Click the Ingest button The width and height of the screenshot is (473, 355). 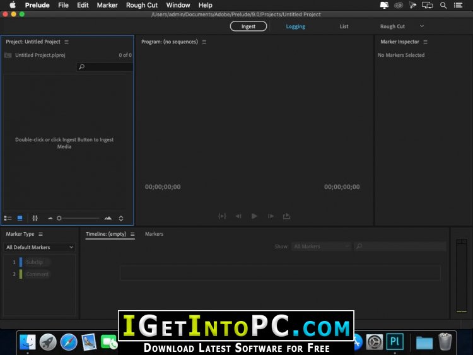click(248, 26)
